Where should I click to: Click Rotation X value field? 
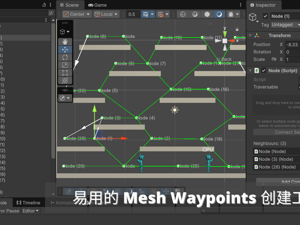coord(292,52)
